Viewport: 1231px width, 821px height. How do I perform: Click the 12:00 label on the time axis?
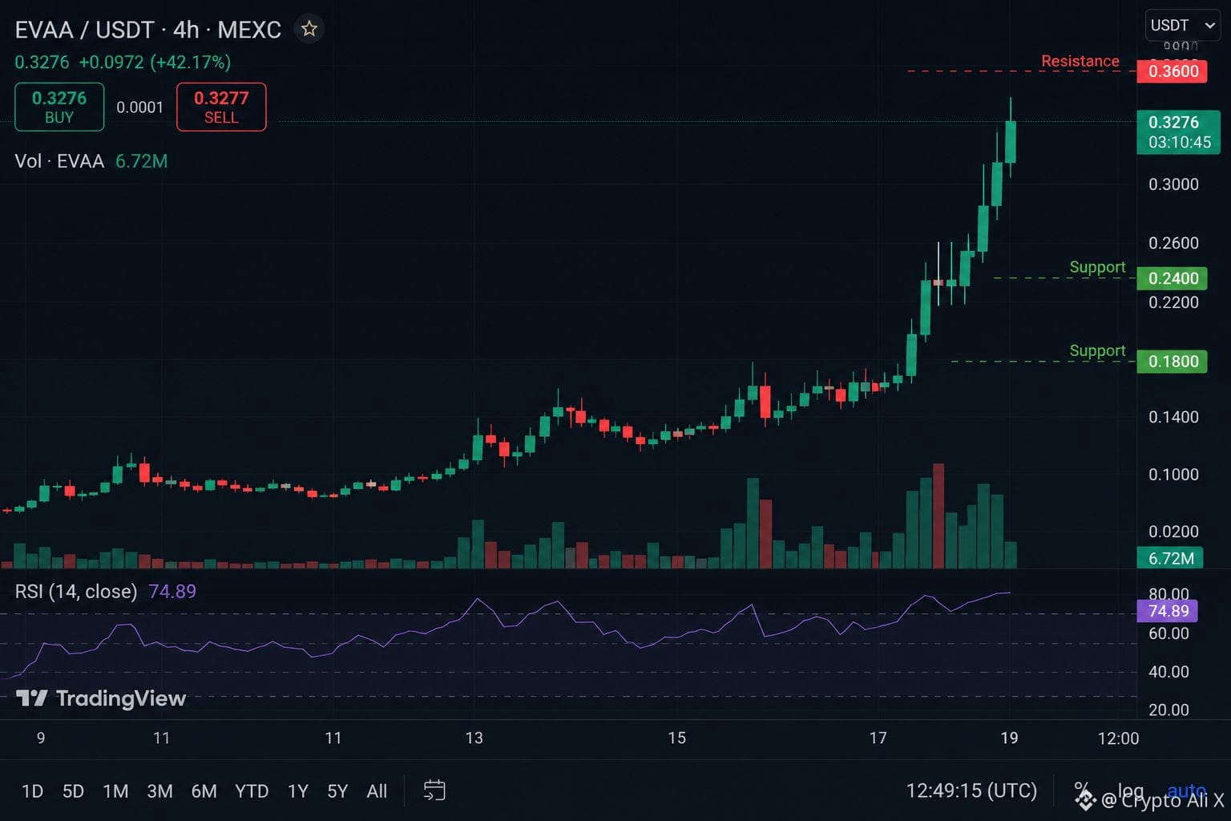click(1118, 738)
